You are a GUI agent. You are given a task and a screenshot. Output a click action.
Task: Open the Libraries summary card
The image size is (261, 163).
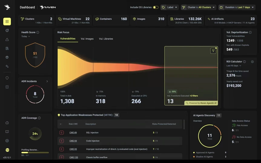[186, 21]
